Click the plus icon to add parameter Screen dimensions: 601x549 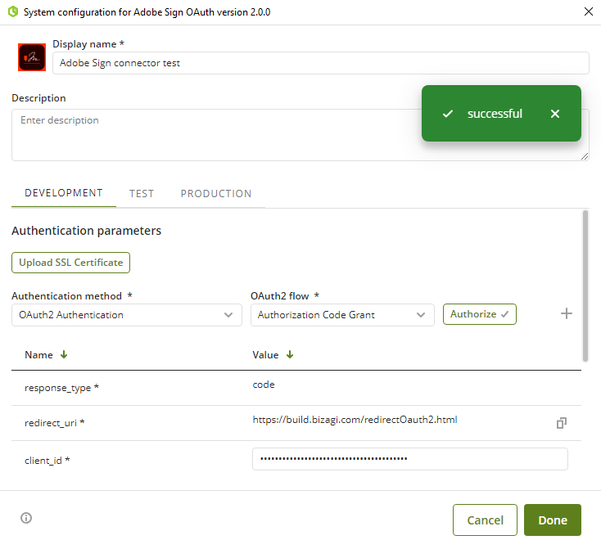pyautogui.click(x=566, y=313)
